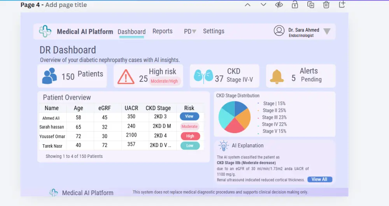
Task: Add a new page icon
Action: point(342,4)
